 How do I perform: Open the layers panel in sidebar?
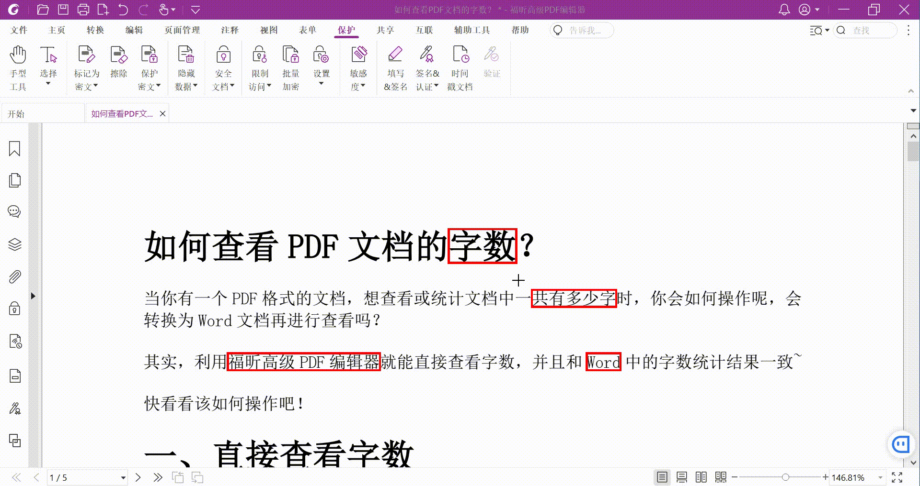point(15,244)
